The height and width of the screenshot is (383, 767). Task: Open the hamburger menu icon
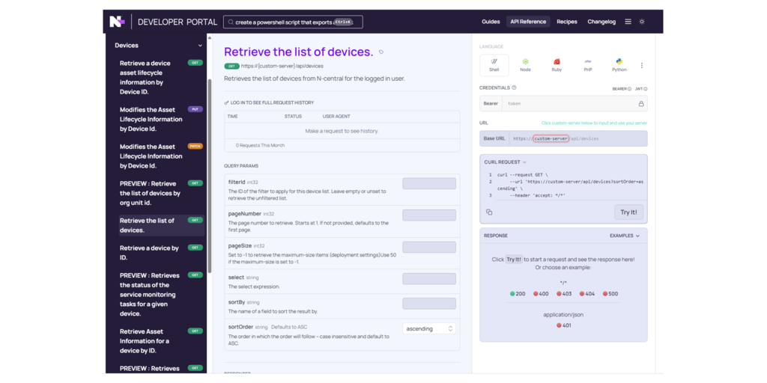(x=628, y=22)
